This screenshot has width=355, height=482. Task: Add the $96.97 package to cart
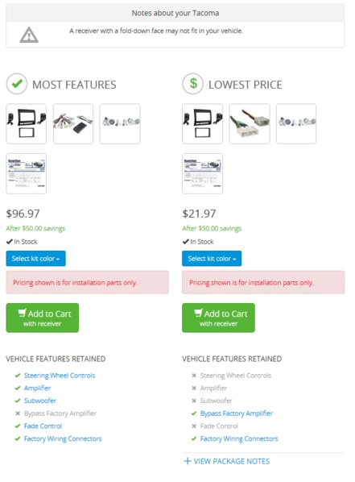coord(43,318)
